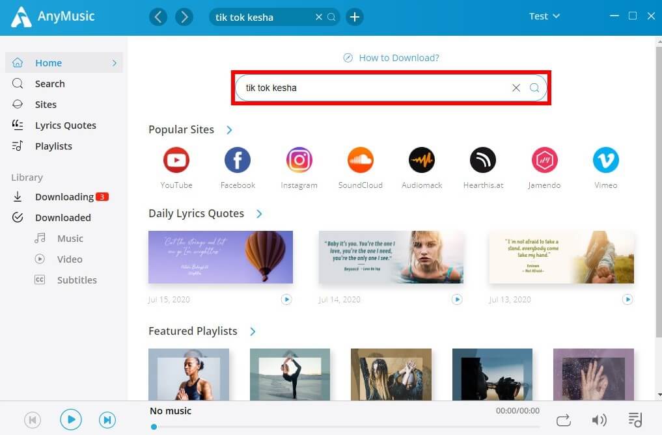
Task: Open the Beyoncé lyrics quote card
Action: click(391, 257)
